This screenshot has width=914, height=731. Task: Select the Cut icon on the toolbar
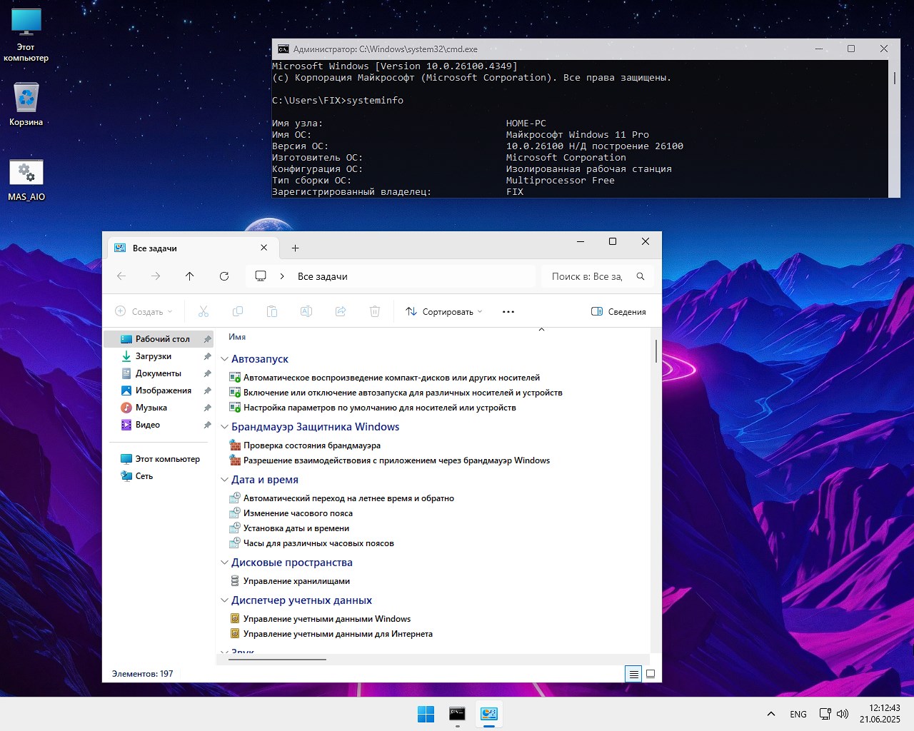click(204, 311)
